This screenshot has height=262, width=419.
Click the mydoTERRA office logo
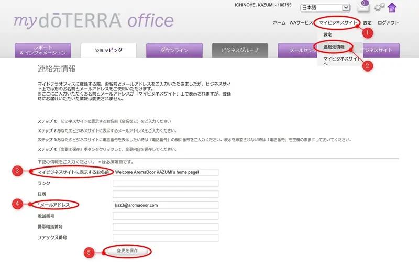coord(94,20)
